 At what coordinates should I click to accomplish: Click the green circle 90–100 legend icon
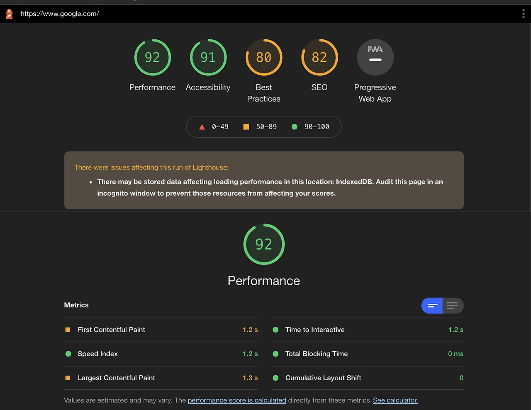coord(295,127)
